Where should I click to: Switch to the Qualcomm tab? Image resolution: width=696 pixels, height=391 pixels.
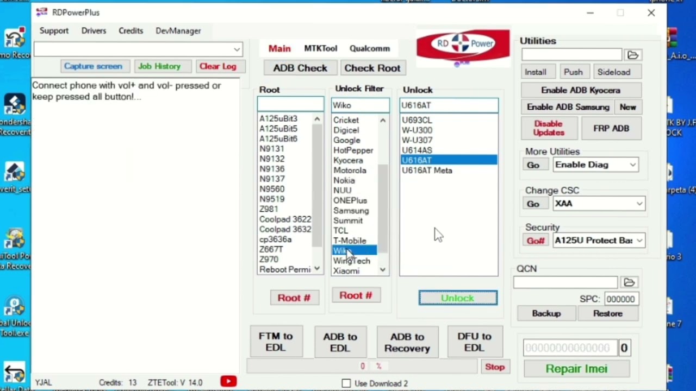click(x=370, y=48)
